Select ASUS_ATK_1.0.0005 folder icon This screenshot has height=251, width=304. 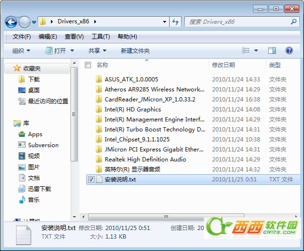pos(99,79)
